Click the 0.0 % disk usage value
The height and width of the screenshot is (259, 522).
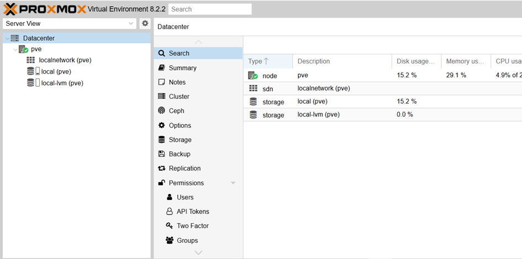pyautogui.click(x=405, y=114)
